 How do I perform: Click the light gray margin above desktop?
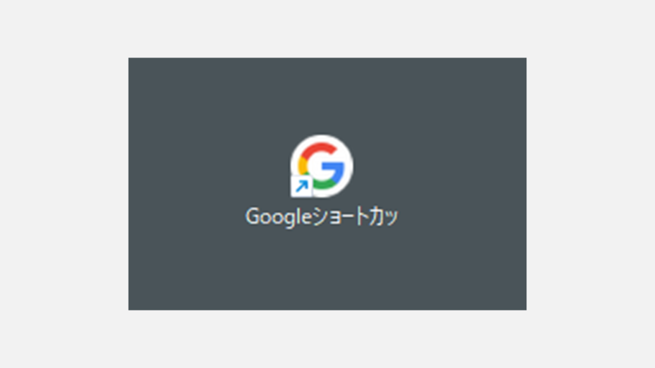[x=327, y=28]
